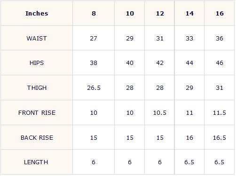Viewport: 236px width, 176px height.
Task: Click the size 16 column header
Action: click(x=220, y=13)
